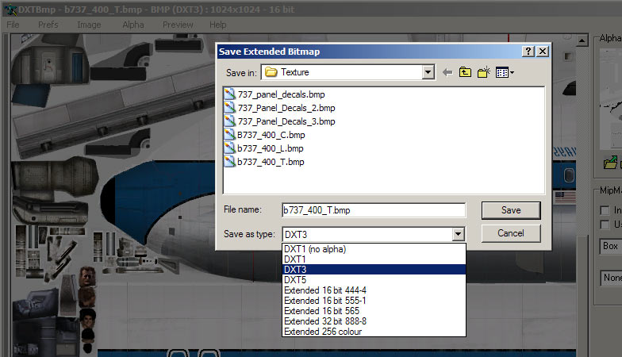Click the None dropdown in right panel
The image size is (622, 357).
[611, 278]
